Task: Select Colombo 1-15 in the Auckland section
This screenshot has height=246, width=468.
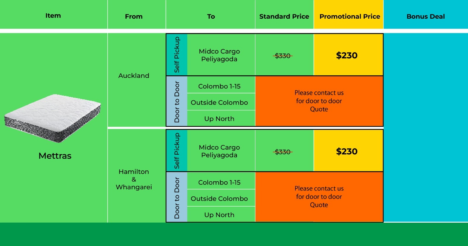Action: [x=219, y=86]
